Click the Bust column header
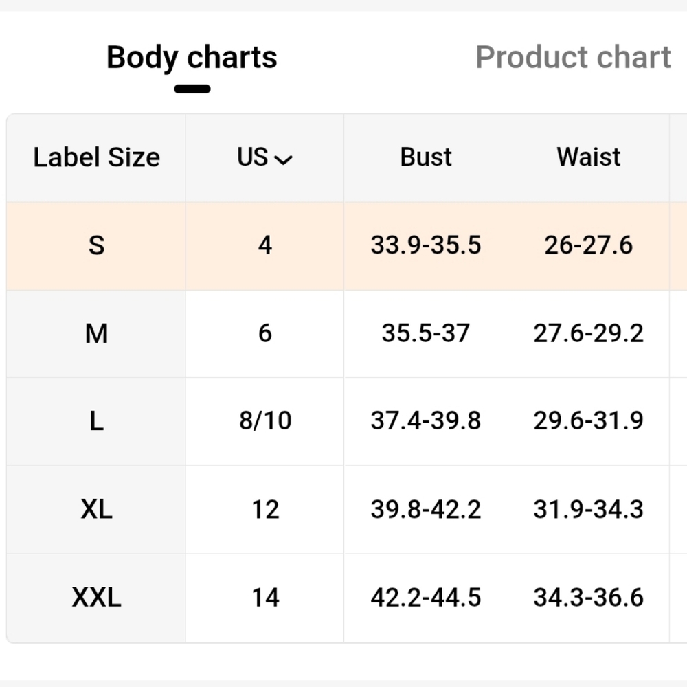The height and width of the screenshot is (687, 687). (425, 157)
